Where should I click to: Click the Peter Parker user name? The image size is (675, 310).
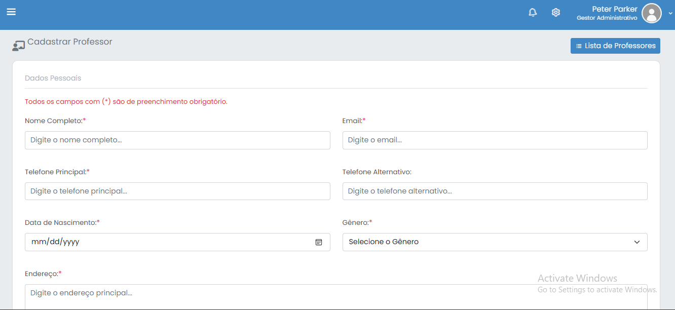pos(614,9)
